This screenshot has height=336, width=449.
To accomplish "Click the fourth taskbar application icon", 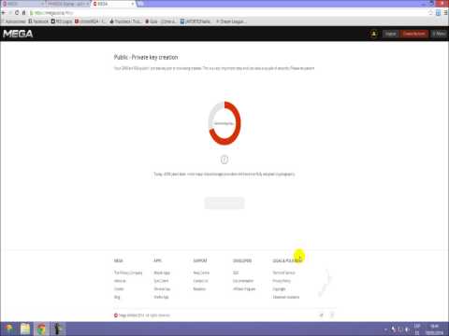I will point(58,329).
